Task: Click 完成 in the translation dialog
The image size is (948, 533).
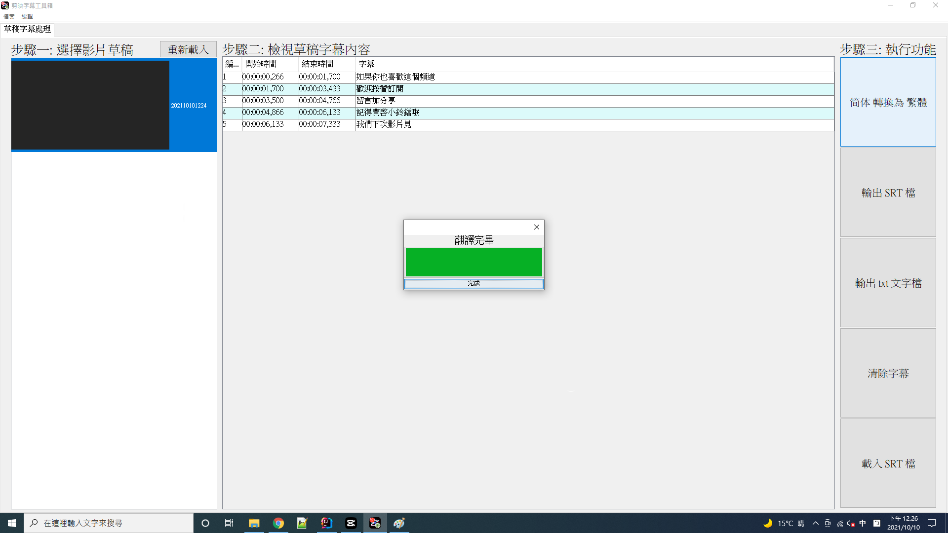Action: pyautogui.click(x=474, y=283)
